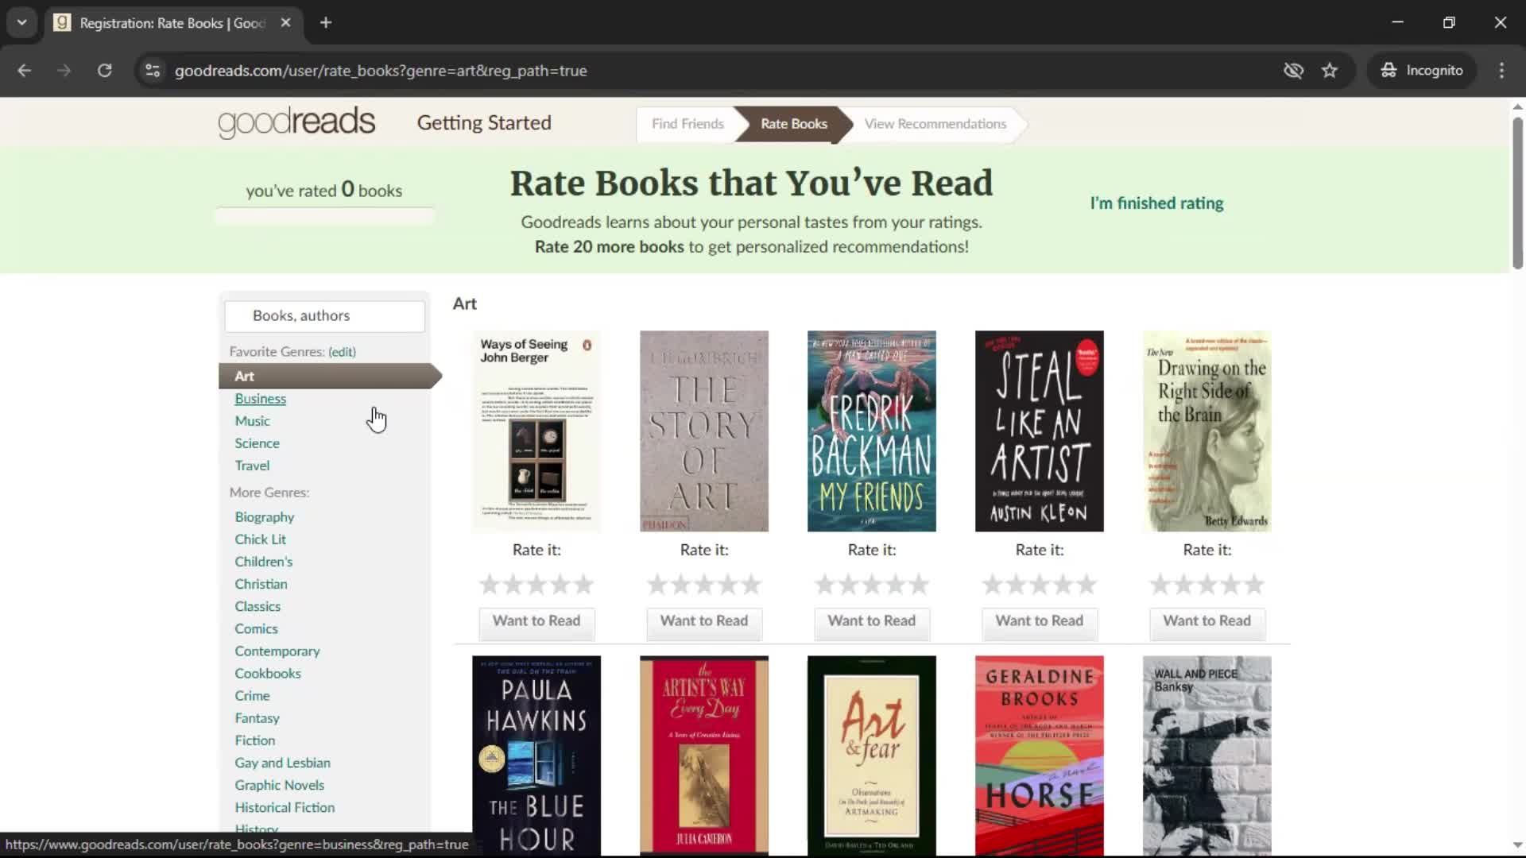Open the Graphic Novels genre
This screenshot has width=1526, height=858.
click(x=279, y=785)
